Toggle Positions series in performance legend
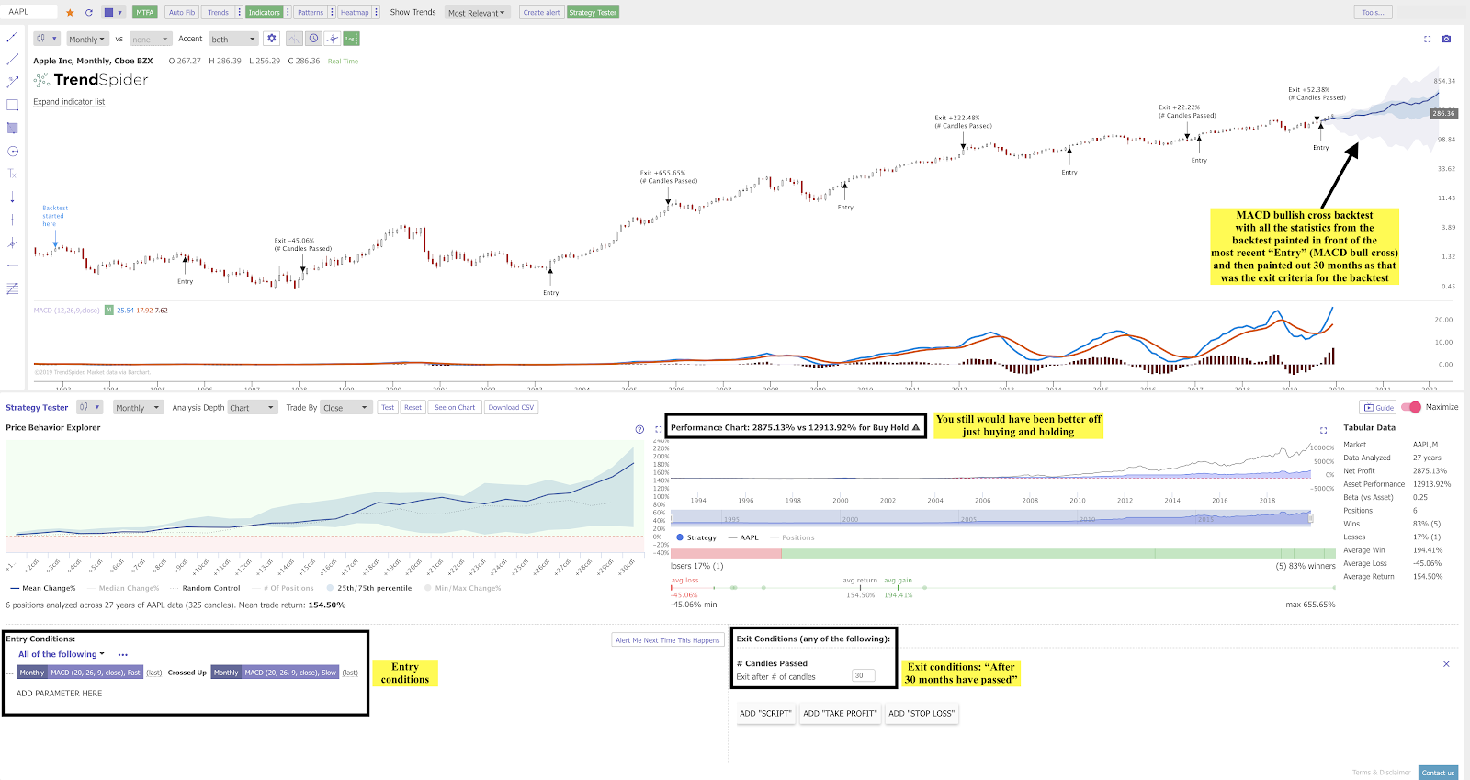This screenshot has width=1470, height=780. (792, 537)
